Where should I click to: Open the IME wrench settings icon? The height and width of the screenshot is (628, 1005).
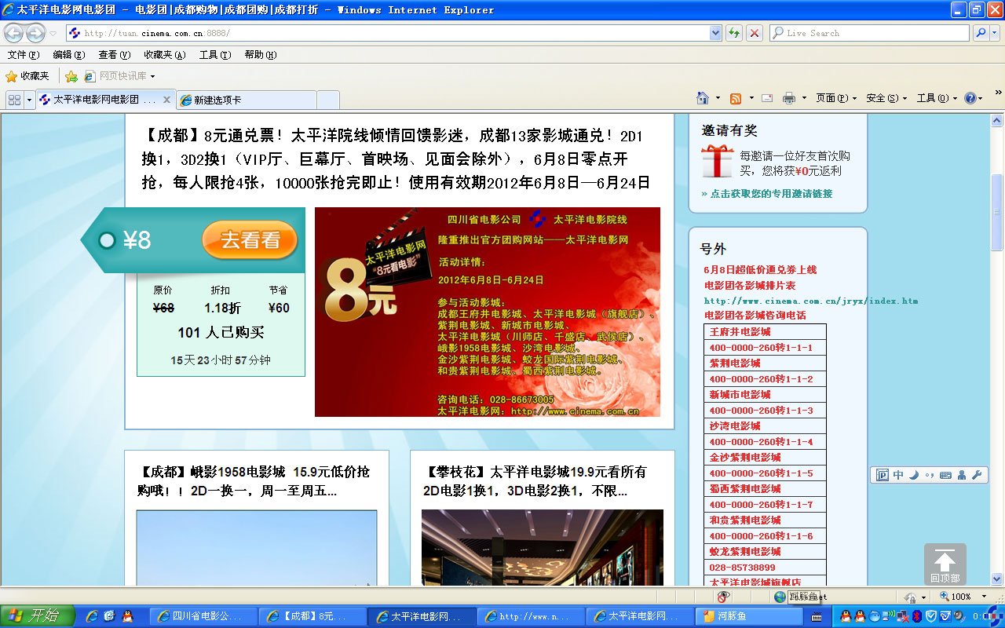tap(977, 475)
